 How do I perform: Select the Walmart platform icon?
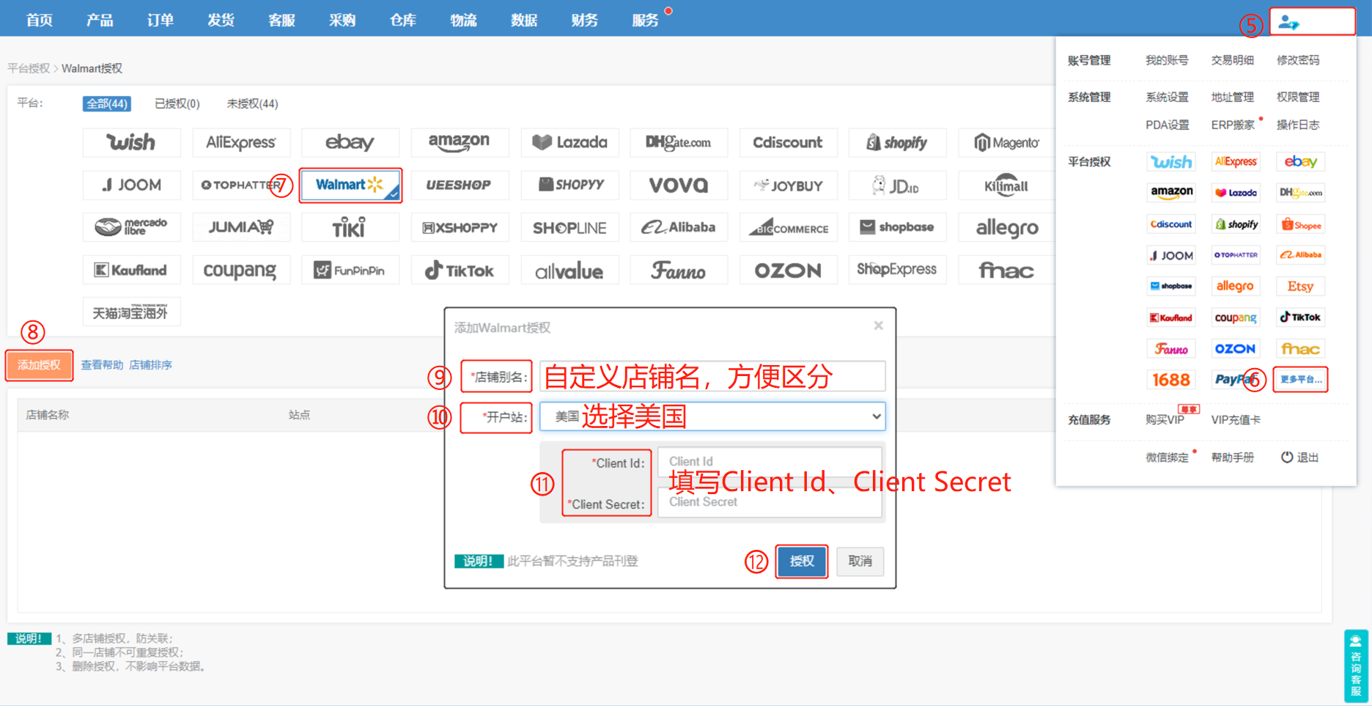click(350, 185)
